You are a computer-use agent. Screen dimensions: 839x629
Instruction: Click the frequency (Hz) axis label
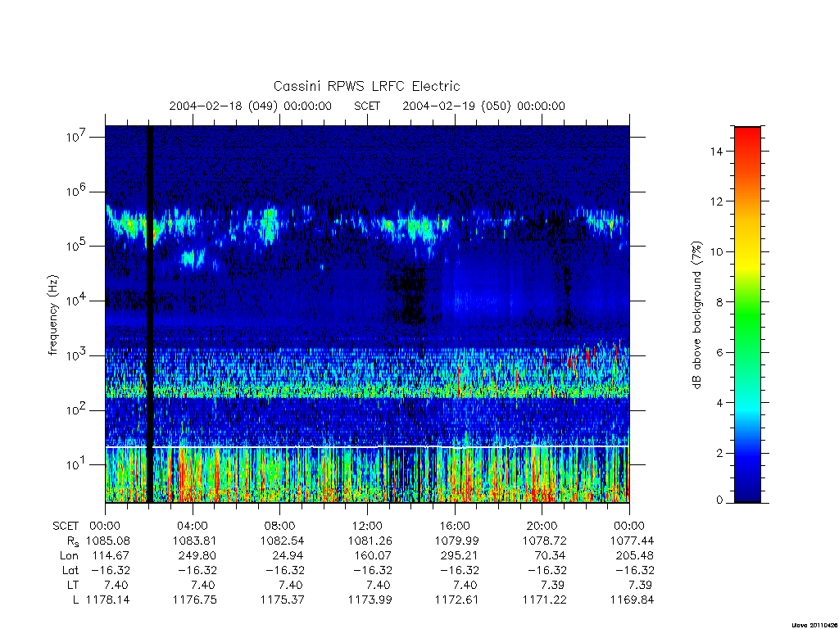52,314
